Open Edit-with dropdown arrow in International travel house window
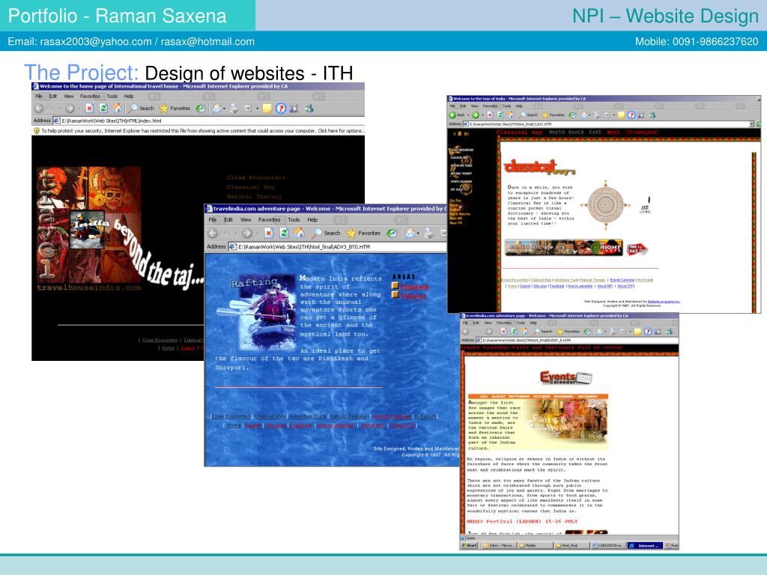Screen dimensions: 767x575 point(258,109)
